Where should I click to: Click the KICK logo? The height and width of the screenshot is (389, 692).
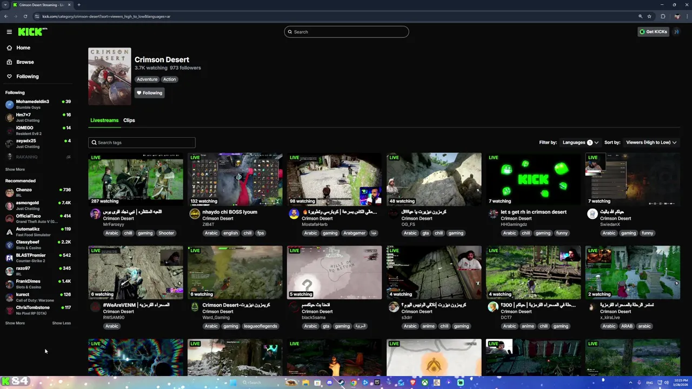point(32,32)
